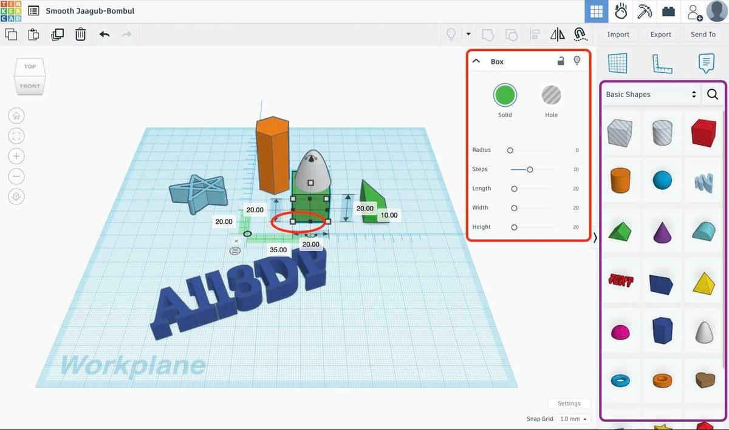Switch to 3D design grid view

click(x=597, y=12)
